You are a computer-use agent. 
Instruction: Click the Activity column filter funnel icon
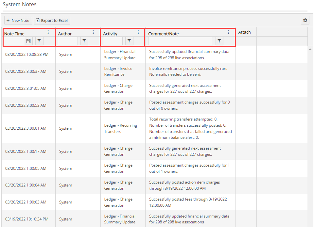(129, 41)
